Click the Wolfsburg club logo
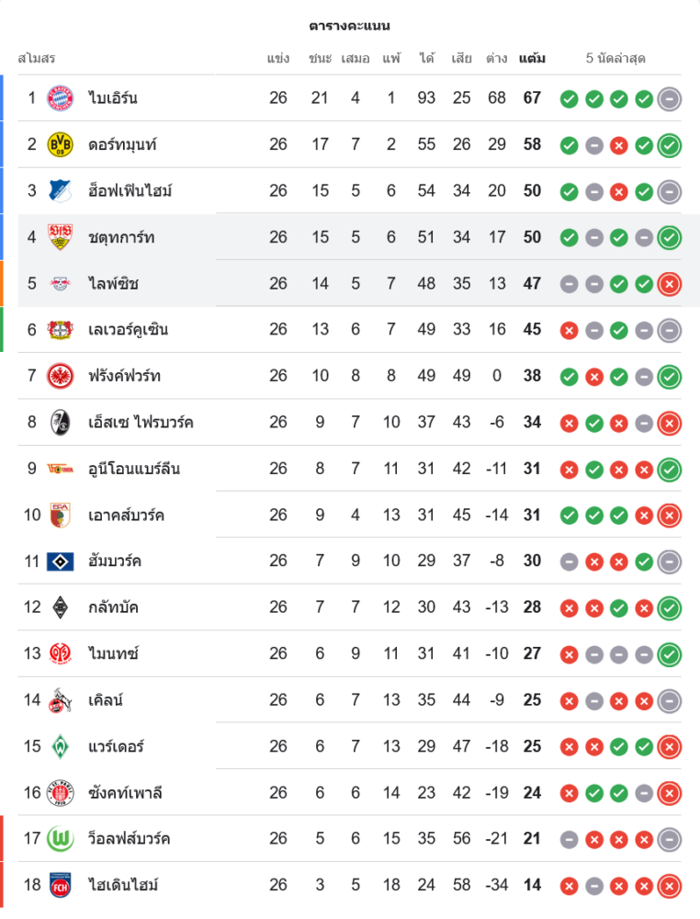The image size is (700, 919). point(60,839)
